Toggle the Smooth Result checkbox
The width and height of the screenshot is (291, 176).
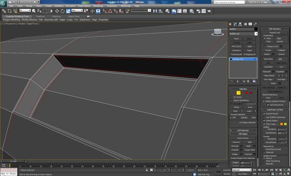(x=264, y=114)
